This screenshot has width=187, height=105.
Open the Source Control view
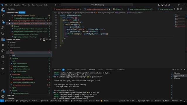pyautogui.click(x=3, y=22)
